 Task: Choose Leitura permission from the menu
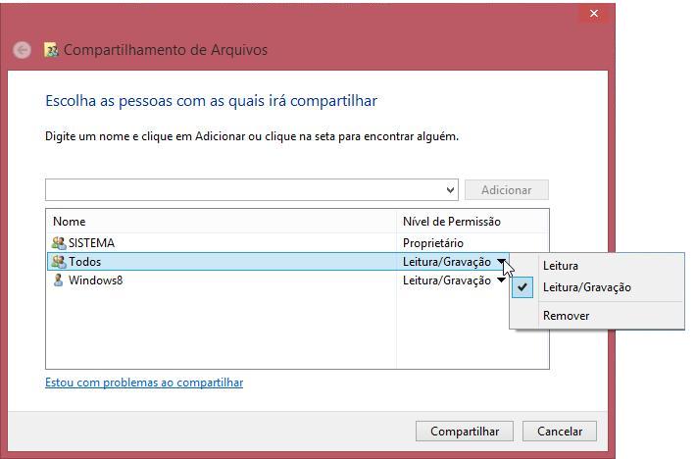[x=560, y=266]
